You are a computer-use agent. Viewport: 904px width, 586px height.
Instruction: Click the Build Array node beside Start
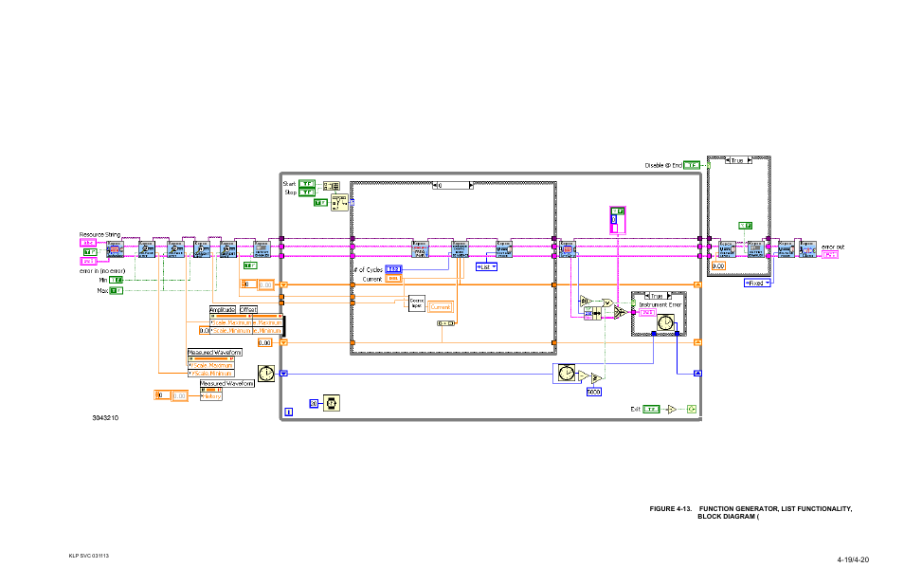pos(331,186)
